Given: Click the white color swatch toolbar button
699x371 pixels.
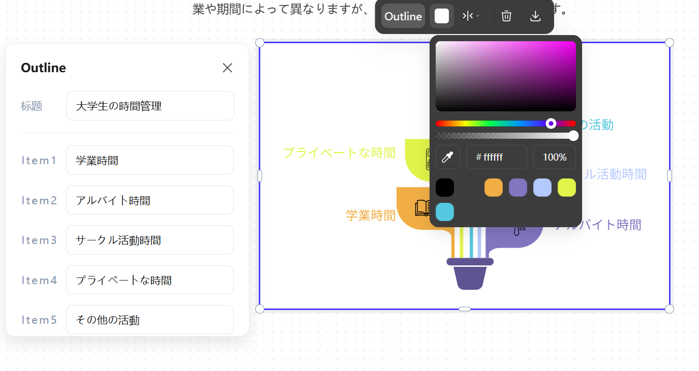Looking at the screenshot, I should [442, 16].
